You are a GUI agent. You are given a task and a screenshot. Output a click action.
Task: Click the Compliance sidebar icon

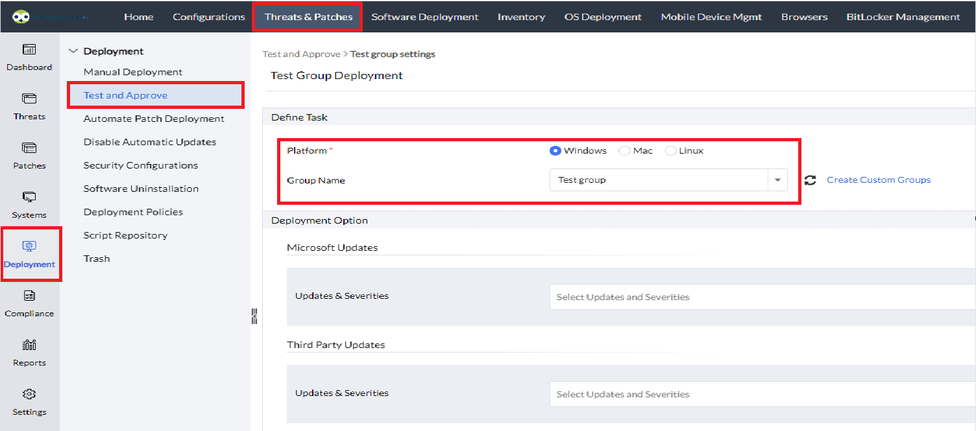[29, 296]
